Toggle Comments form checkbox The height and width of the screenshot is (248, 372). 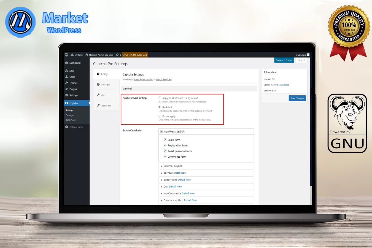click(x=165, y=157)
